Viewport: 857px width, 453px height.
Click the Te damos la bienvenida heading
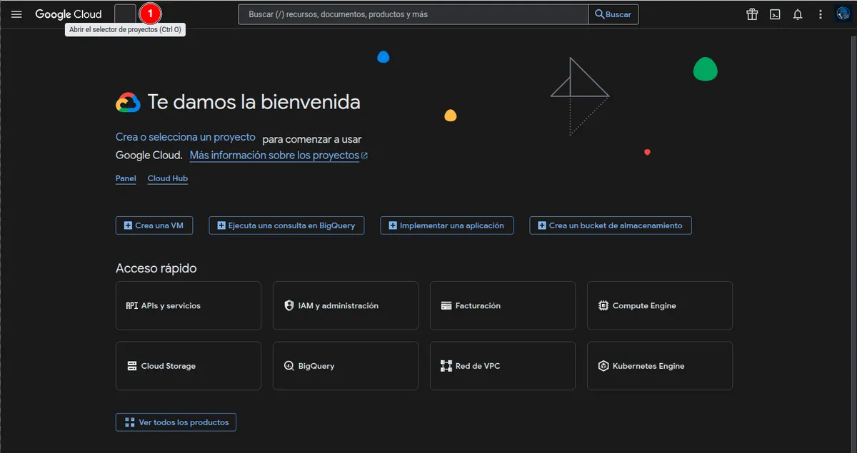[254, 102]
